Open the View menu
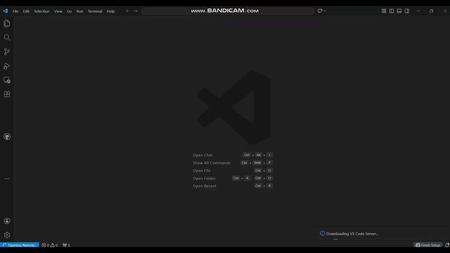Screen dimensions: 450x253 58,11
